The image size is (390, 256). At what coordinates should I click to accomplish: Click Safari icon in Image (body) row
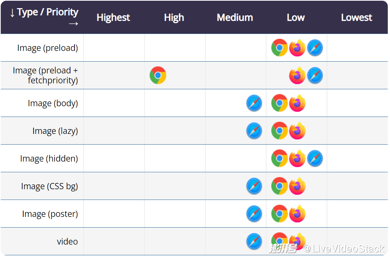click(x=254, y=103)
